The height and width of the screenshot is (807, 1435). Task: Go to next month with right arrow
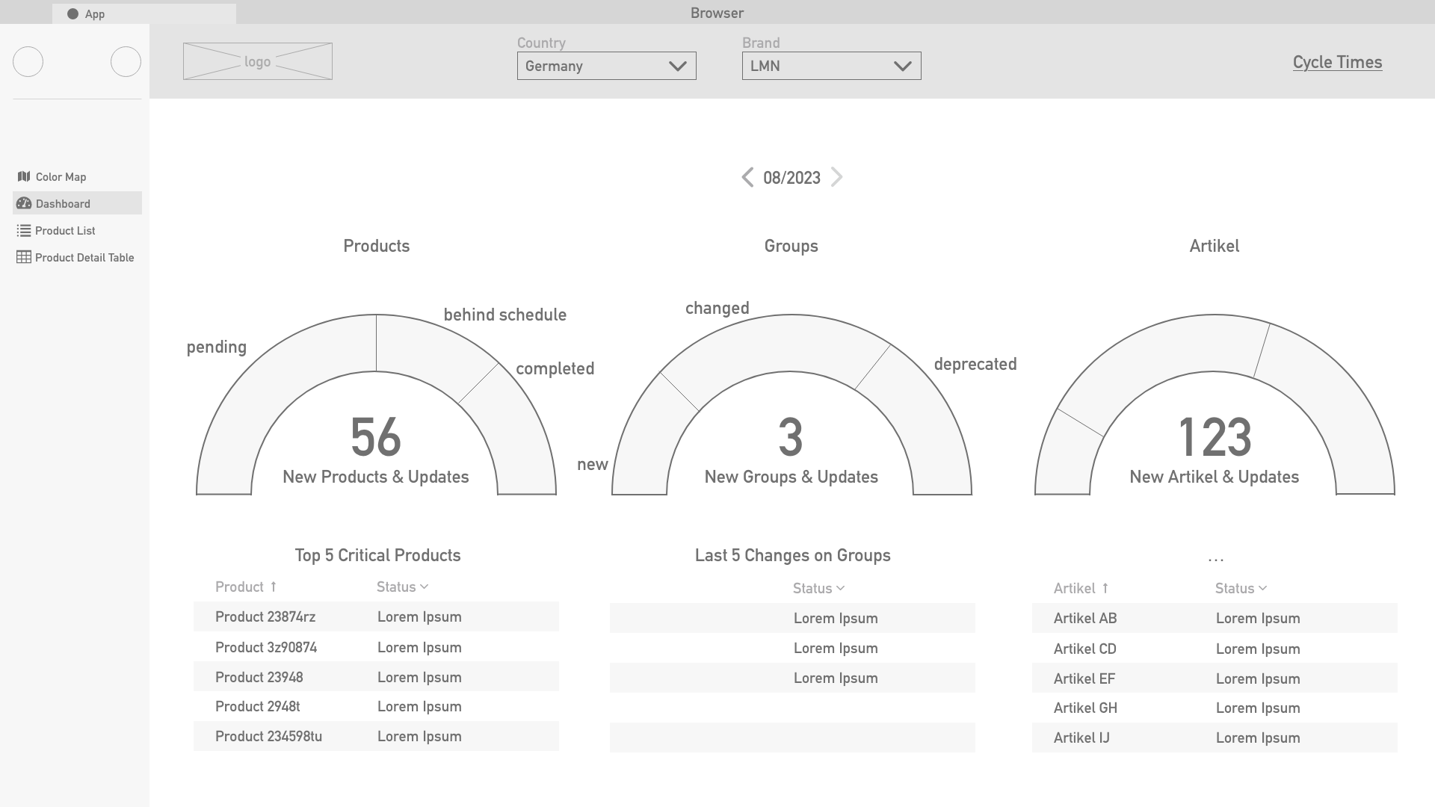pyautogui.click(x=836, y=177)
